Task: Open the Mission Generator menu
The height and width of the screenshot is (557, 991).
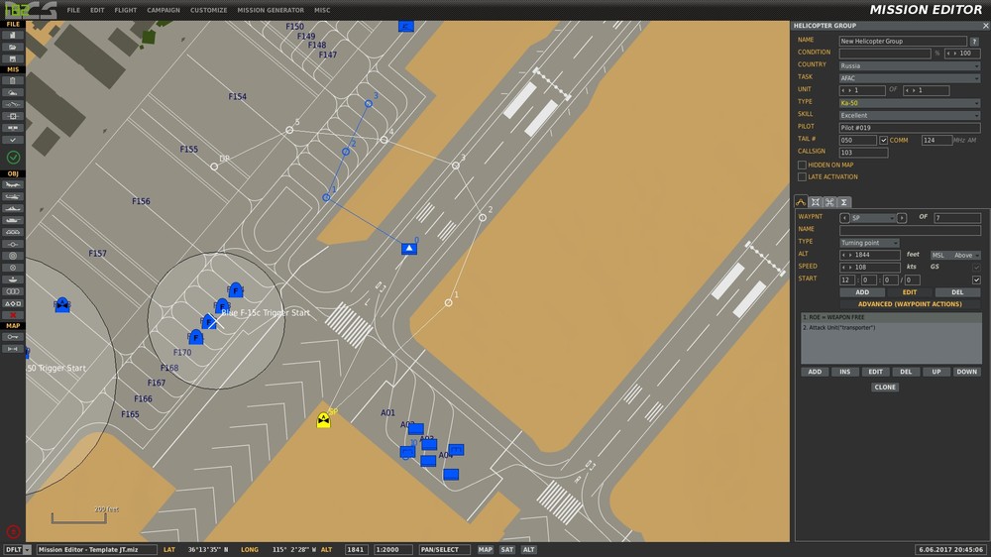Action: (x=271, y=10)
